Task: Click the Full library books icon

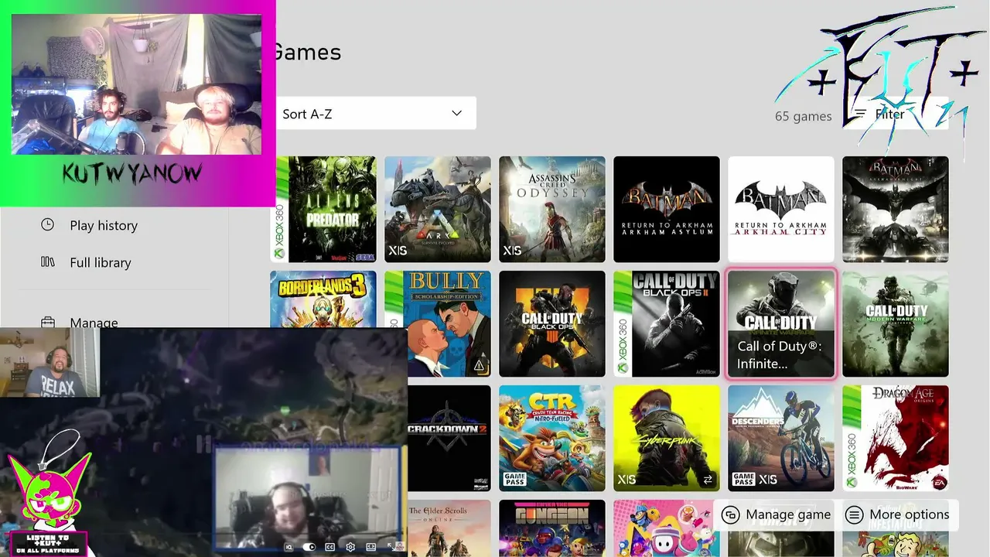Action: pyautogui.click(x=48, y=262)
